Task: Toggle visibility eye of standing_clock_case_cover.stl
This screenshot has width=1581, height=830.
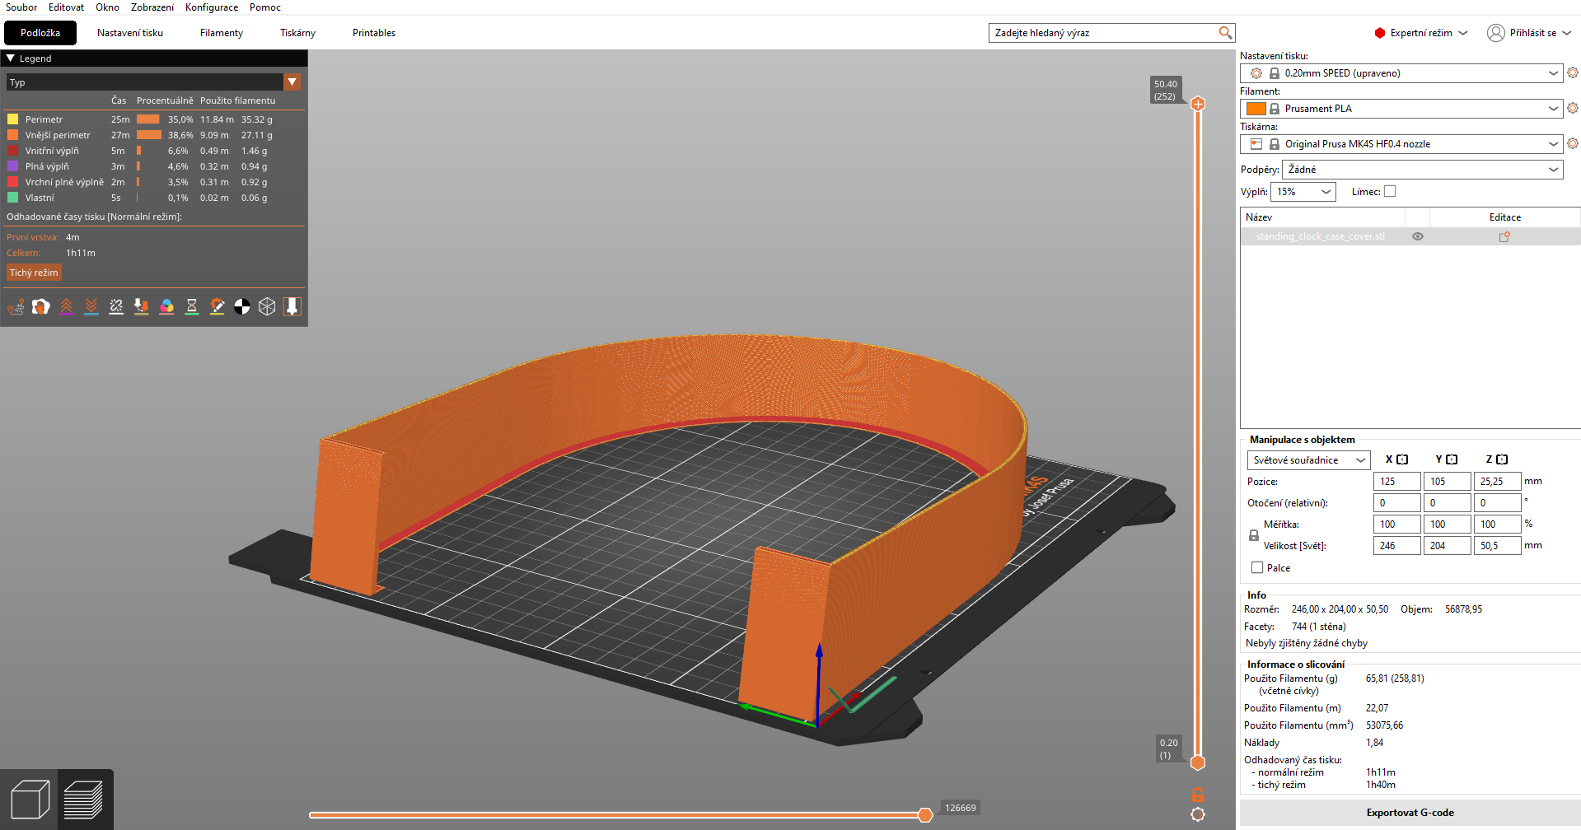Action: 1418,236
